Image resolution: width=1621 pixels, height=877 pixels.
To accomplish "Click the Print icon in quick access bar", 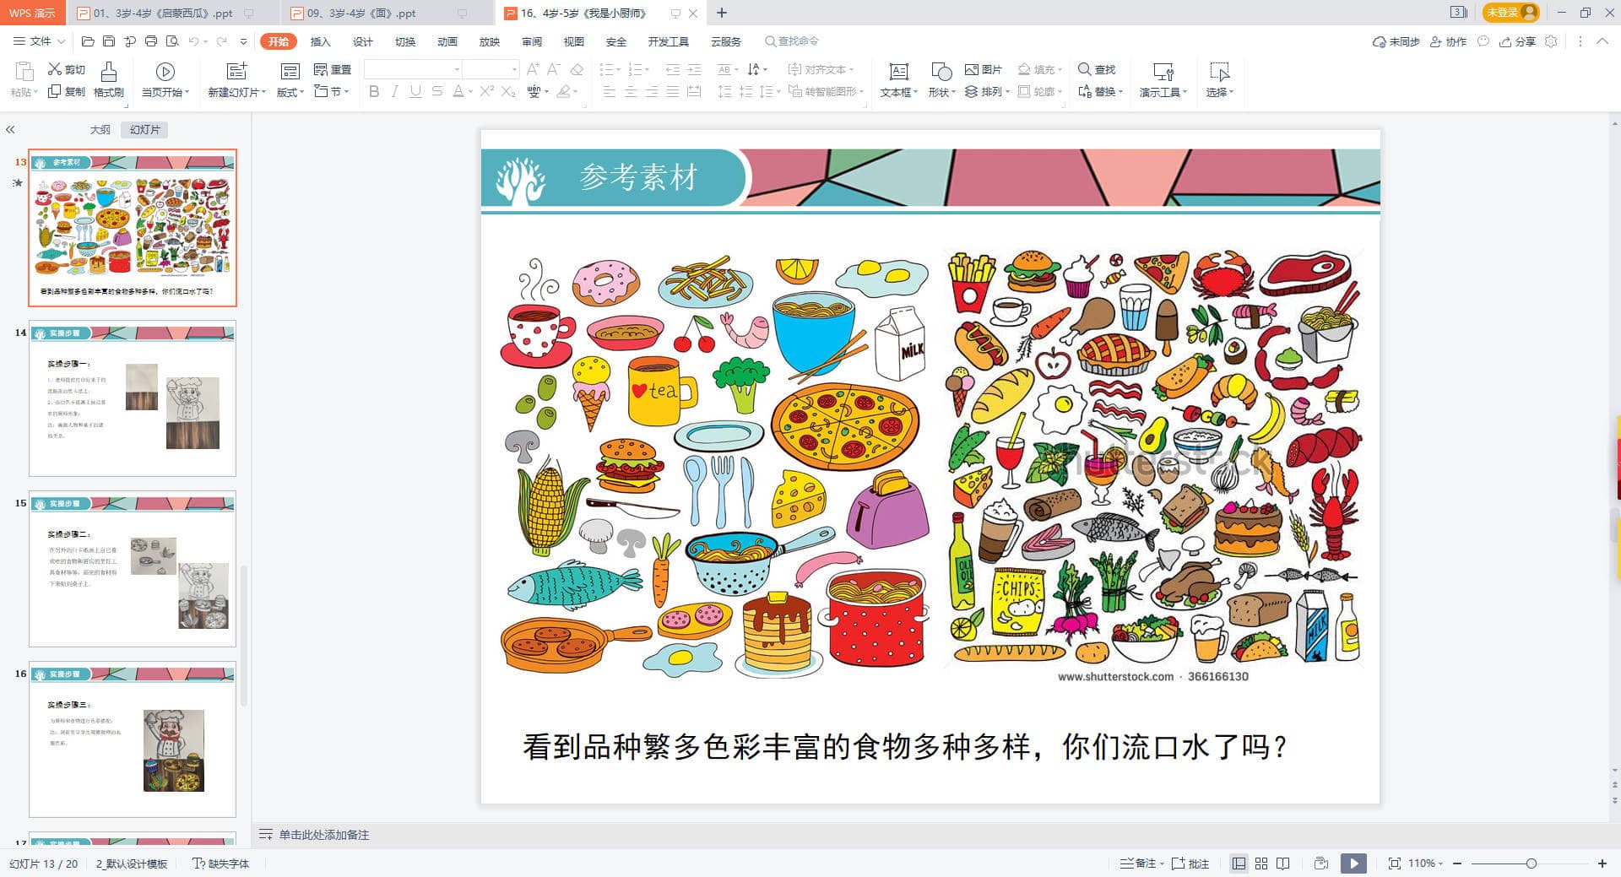I will [x=151, y=41].
